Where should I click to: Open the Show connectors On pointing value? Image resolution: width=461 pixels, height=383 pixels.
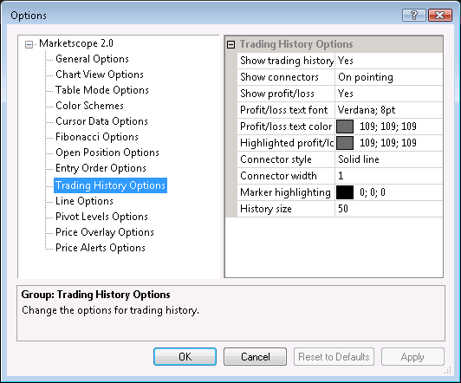click(x=389, y=77)
